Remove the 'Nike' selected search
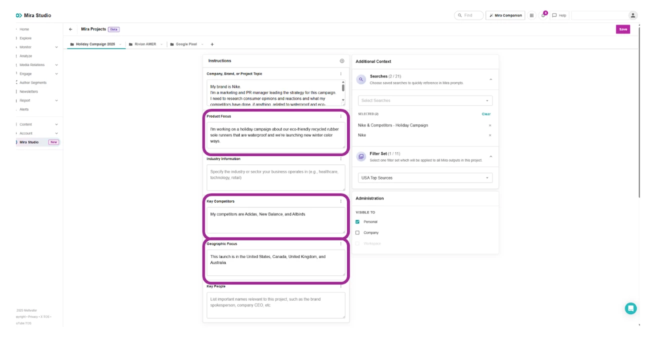Image resolution: width=651 pixels, height=347 pixels. (x=489, y=135)
